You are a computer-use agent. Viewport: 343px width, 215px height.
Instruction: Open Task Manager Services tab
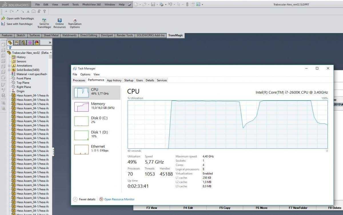(x=162, y=80)
